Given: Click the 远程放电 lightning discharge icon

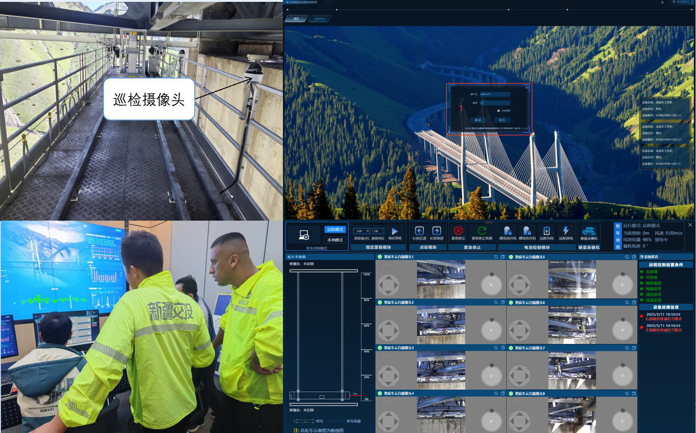Looking at the screenshot, I should pos(566,231).
